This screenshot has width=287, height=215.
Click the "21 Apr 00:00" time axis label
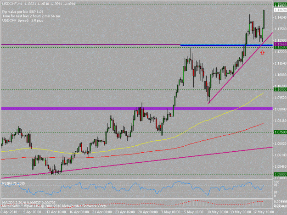(102, 212)
